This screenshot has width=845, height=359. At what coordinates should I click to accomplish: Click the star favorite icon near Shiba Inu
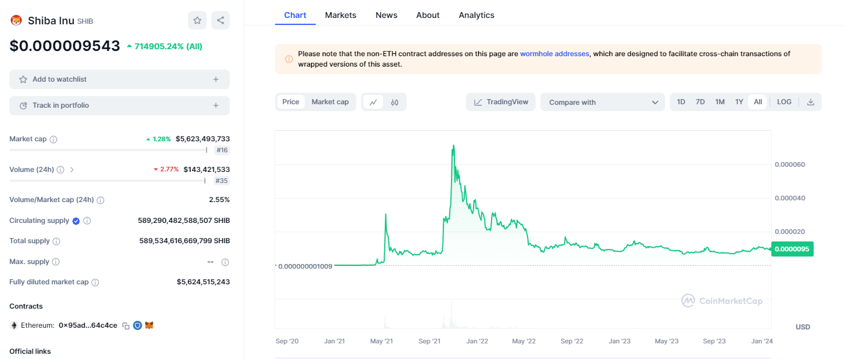pos(197,20)
